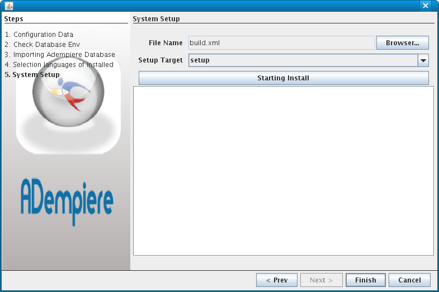Click the Browser... button
Image resolution: width=439 pixels, height=292 pixels.
[x=402, y=43]
